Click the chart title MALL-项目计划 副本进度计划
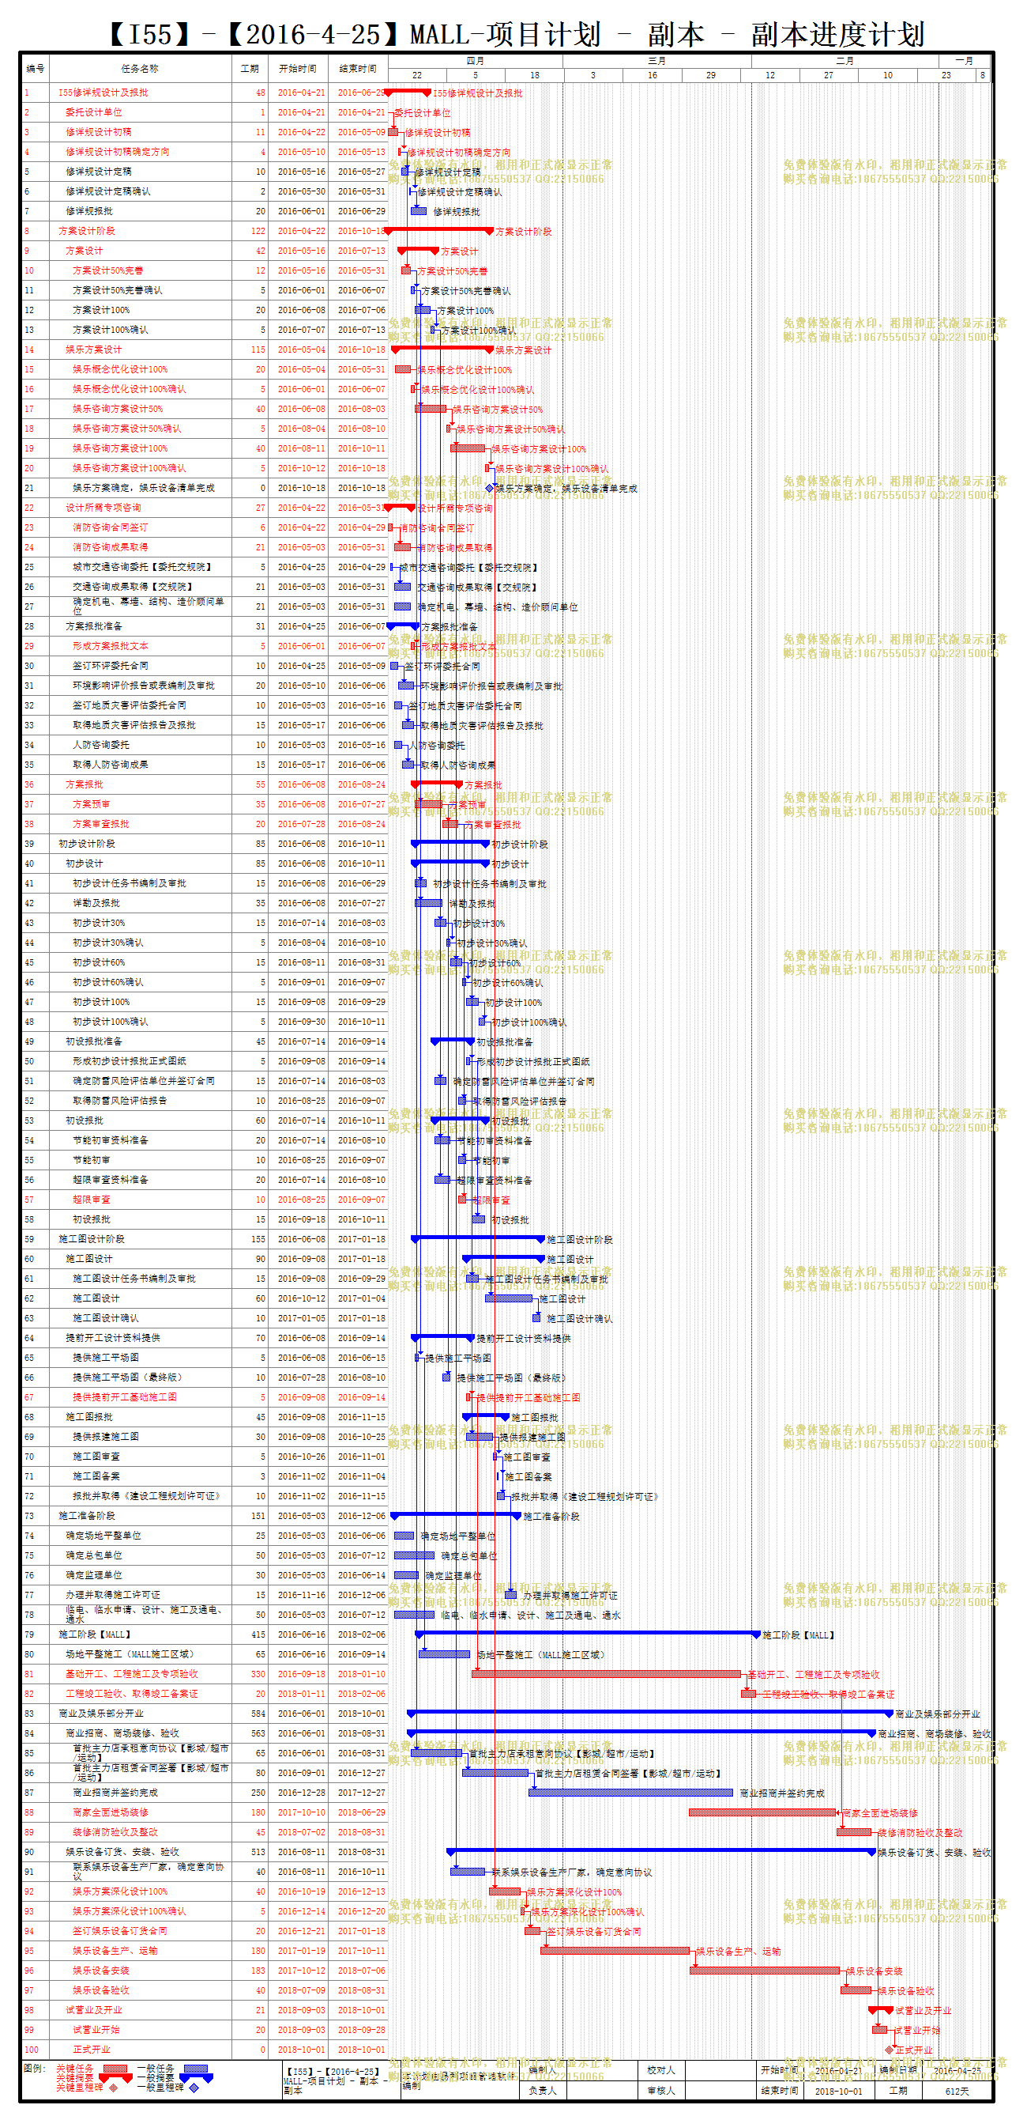Screen dimensions: 1012x2120 point(515,35)
